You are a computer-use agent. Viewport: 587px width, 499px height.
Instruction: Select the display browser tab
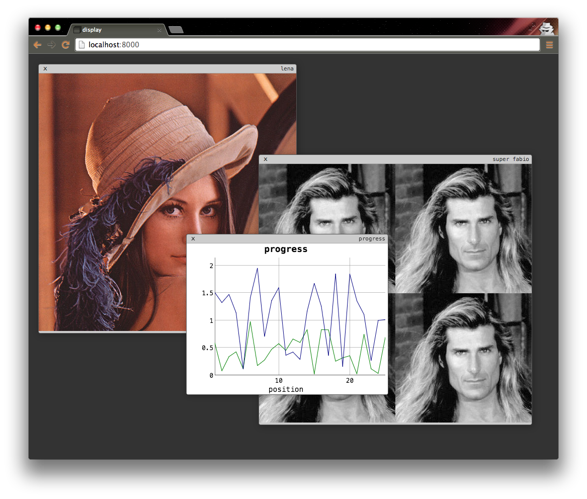click(x=118, y=30)
